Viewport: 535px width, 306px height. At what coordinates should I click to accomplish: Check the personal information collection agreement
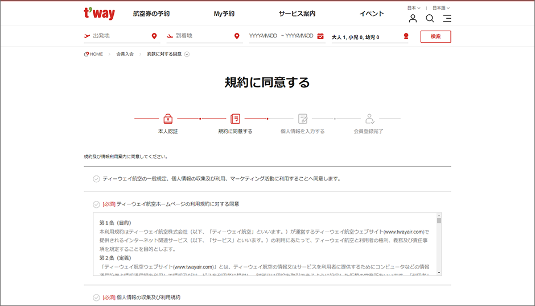click(96, 297)
